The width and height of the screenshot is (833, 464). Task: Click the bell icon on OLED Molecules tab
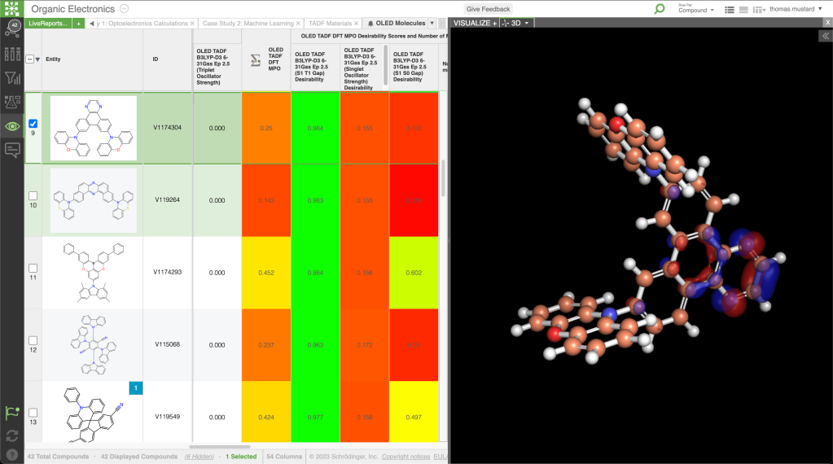pyautogui.click(x=370, y=24)
